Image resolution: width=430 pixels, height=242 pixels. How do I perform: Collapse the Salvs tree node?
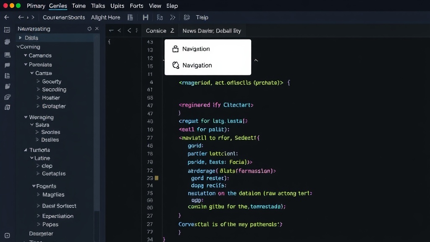click(x=32, y=124)
